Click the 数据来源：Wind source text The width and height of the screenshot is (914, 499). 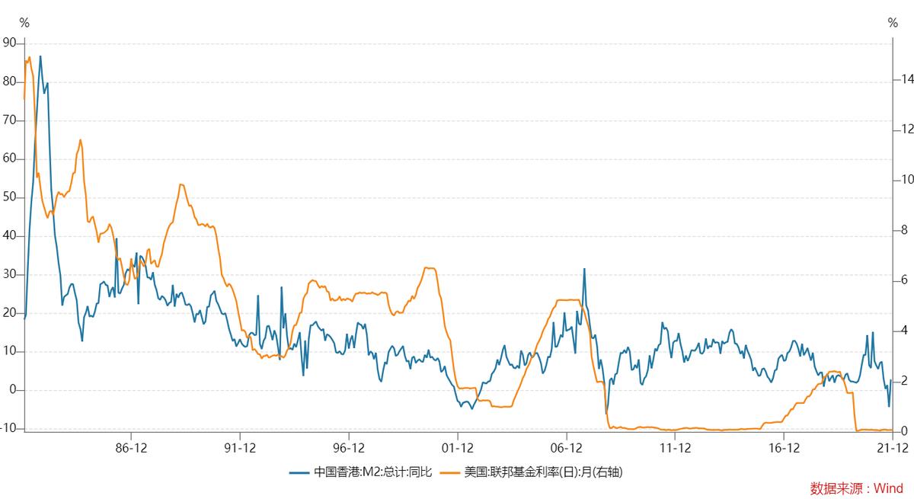[x=857, y=488]
